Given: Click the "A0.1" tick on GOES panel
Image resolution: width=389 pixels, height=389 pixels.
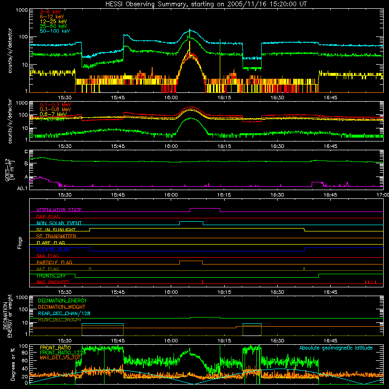Looking at the screenshot, I should point(22,188).
